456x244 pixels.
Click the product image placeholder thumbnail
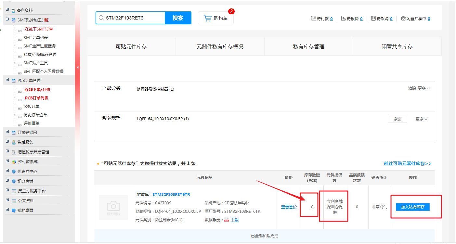(113, 207)
